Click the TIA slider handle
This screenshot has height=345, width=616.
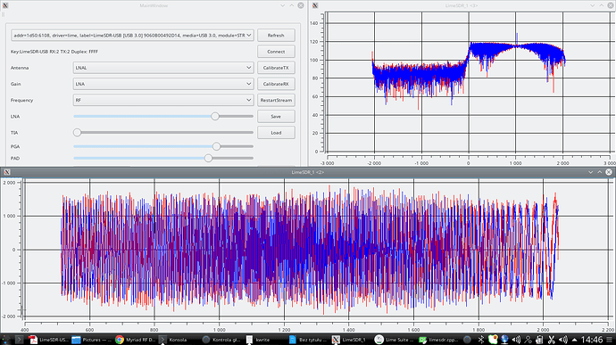(77, 133)
